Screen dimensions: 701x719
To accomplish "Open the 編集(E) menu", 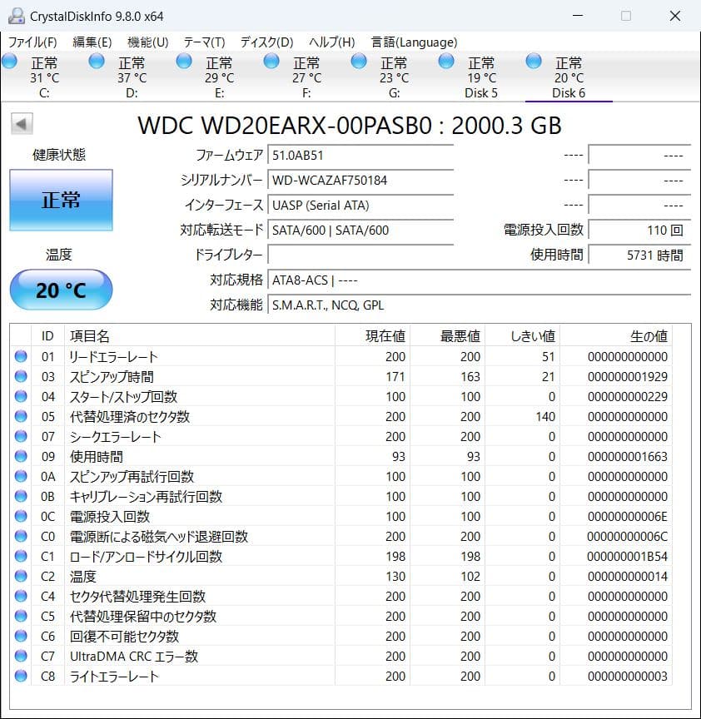I will 92,42.
